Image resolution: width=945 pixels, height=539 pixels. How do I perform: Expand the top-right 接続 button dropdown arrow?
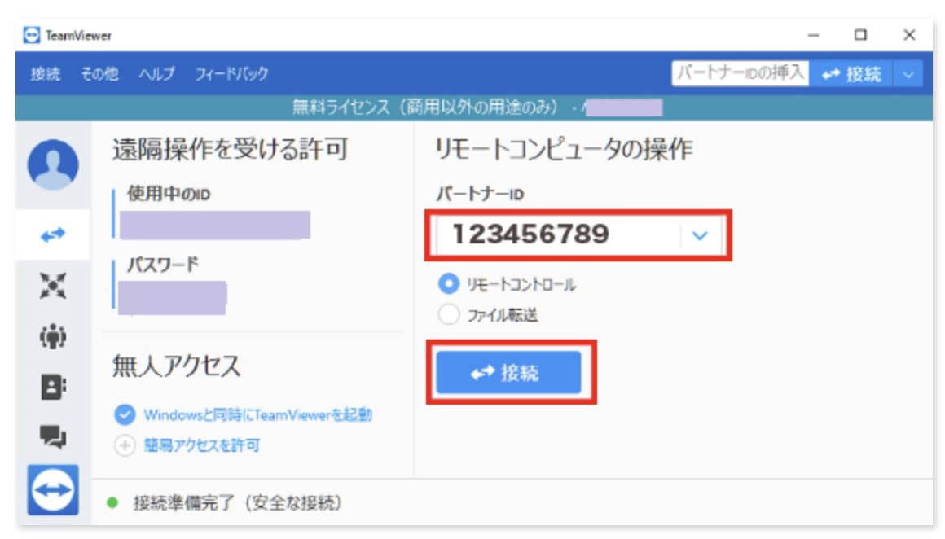[908, 75]
